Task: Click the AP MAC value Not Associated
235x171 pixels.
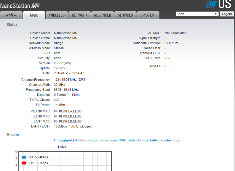Action: click(x=175, y=33)
